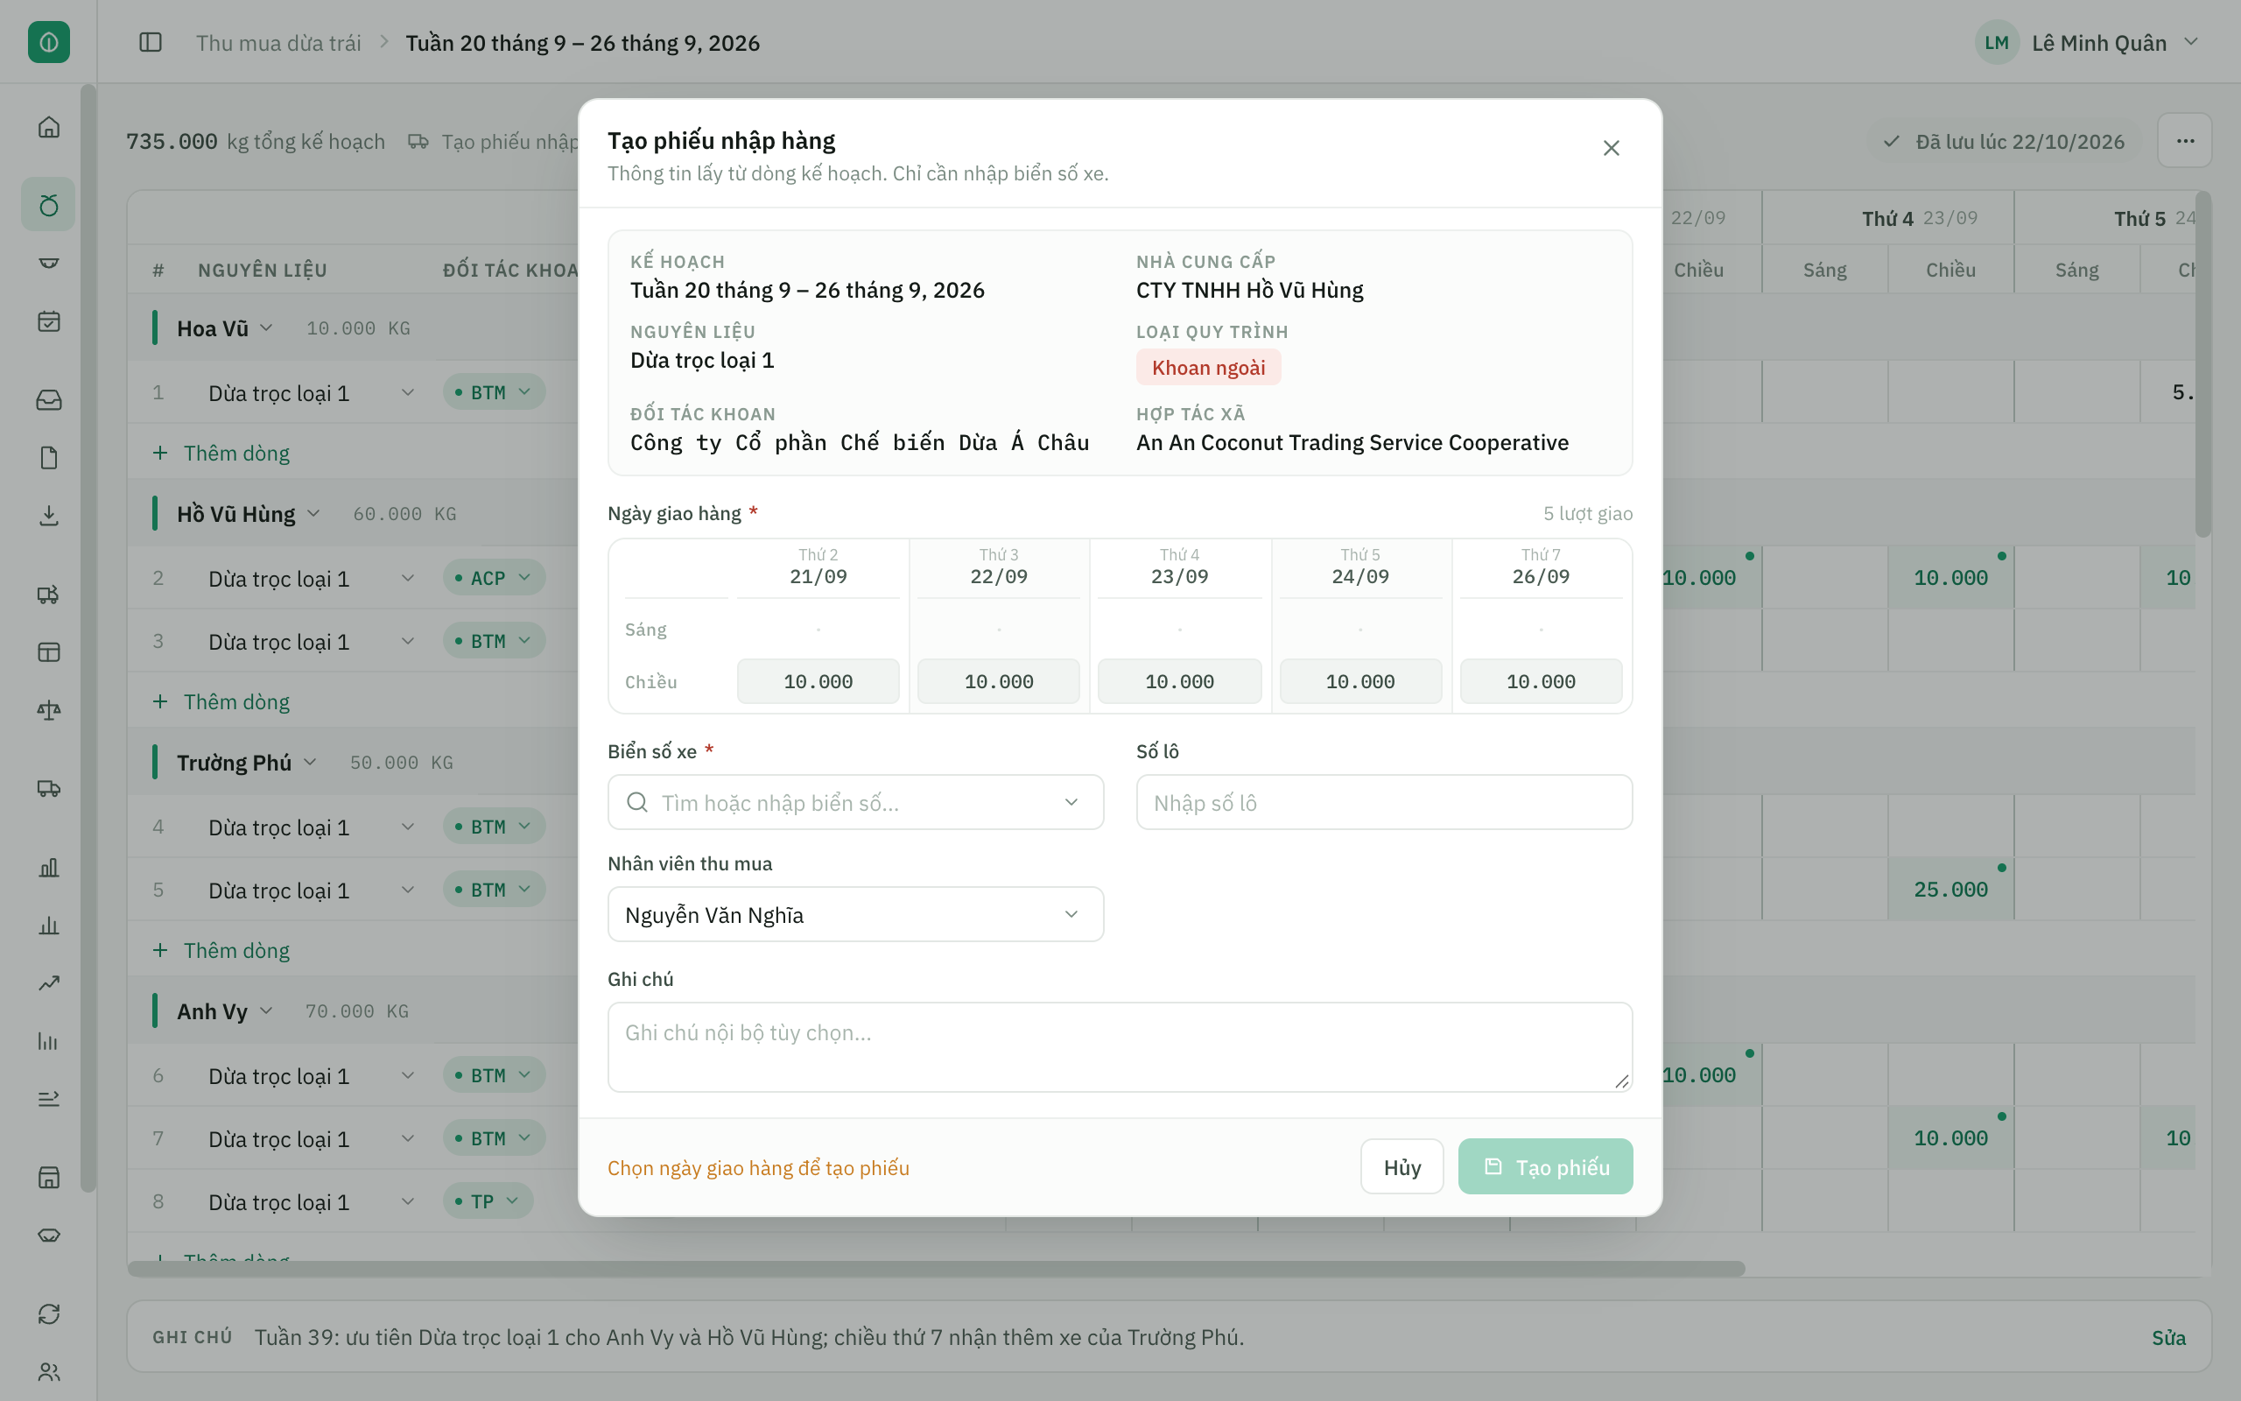Open the table layout sidebar icon
The width and height of the screenshot is (2241, 1401).
pos(49,652)
